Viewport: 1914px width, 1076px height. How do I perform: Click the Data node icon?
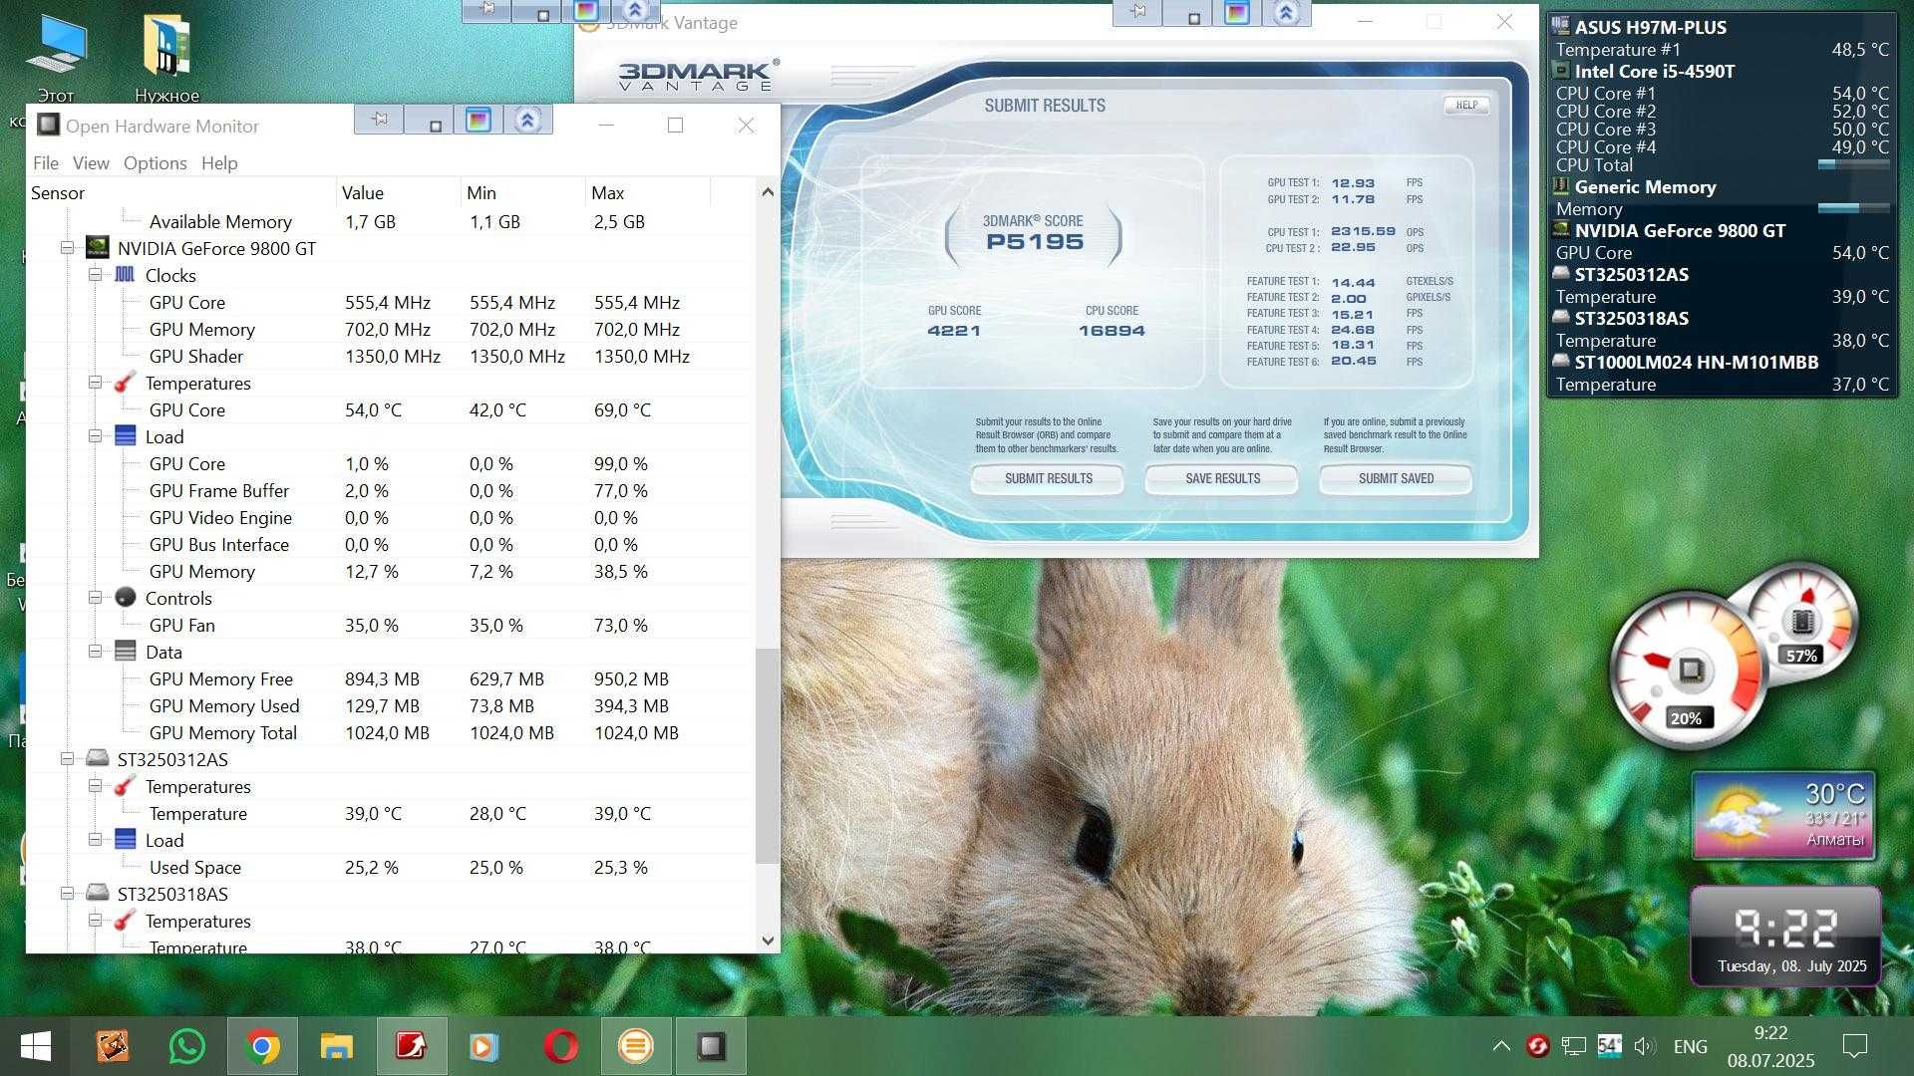[125, 651]
